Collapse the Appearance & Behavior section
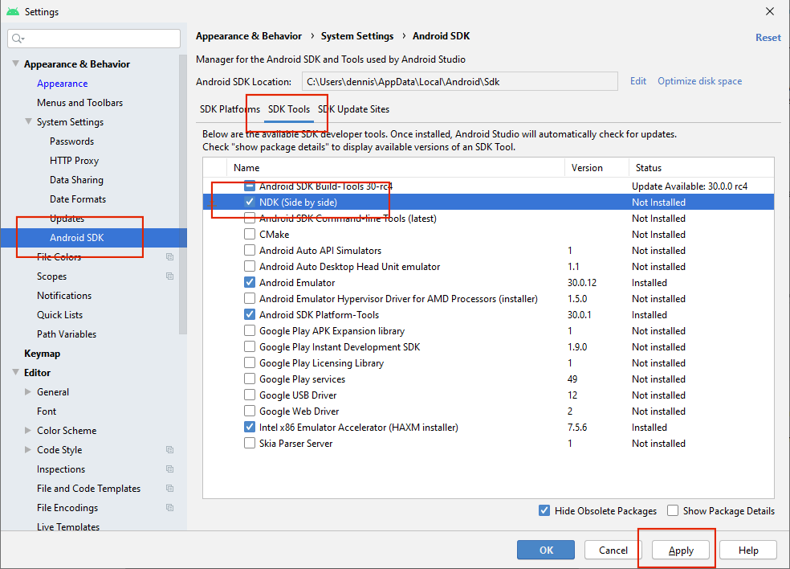The height and width of the screenshot is (569, 790). click(14, 63)
